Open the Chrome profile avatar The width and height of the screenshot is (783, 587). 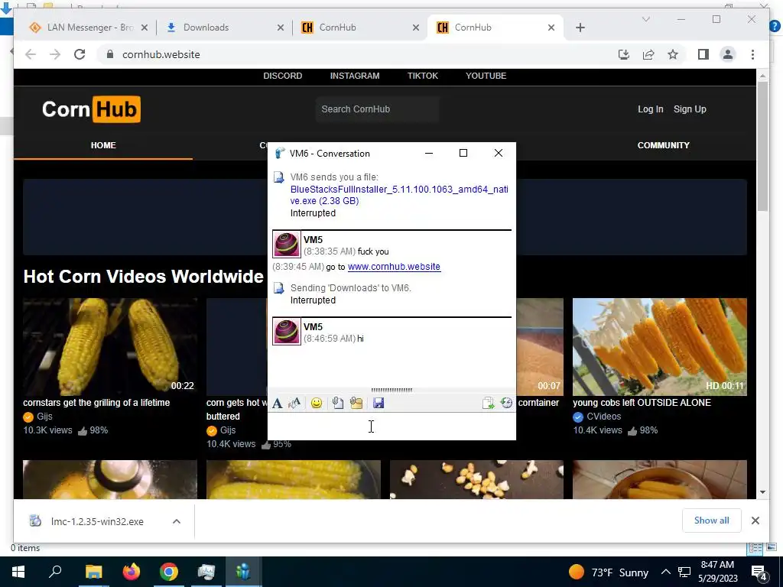(728, 54)
